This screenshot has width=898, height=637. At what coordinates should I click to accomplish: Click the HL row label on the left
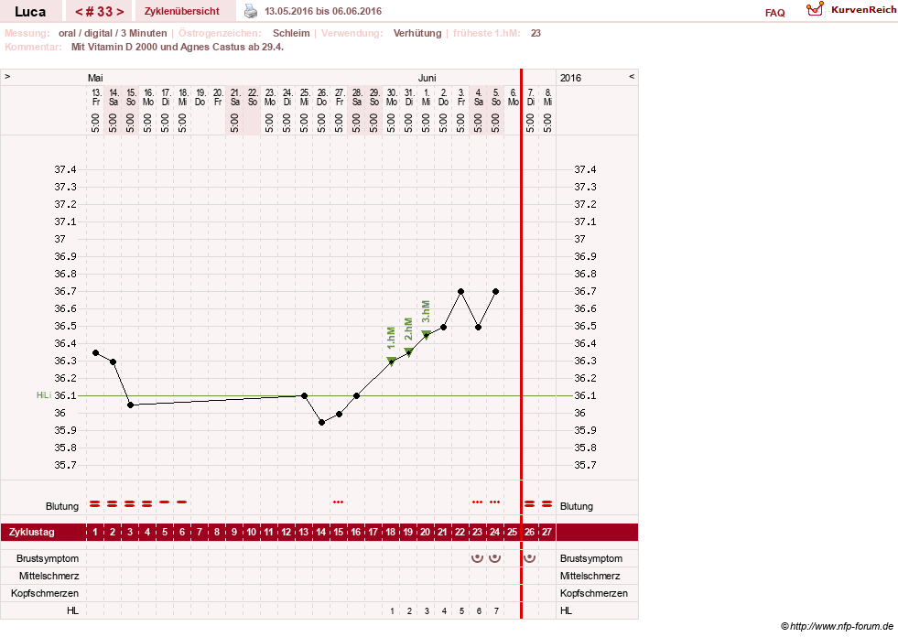(x=72, y=610)
